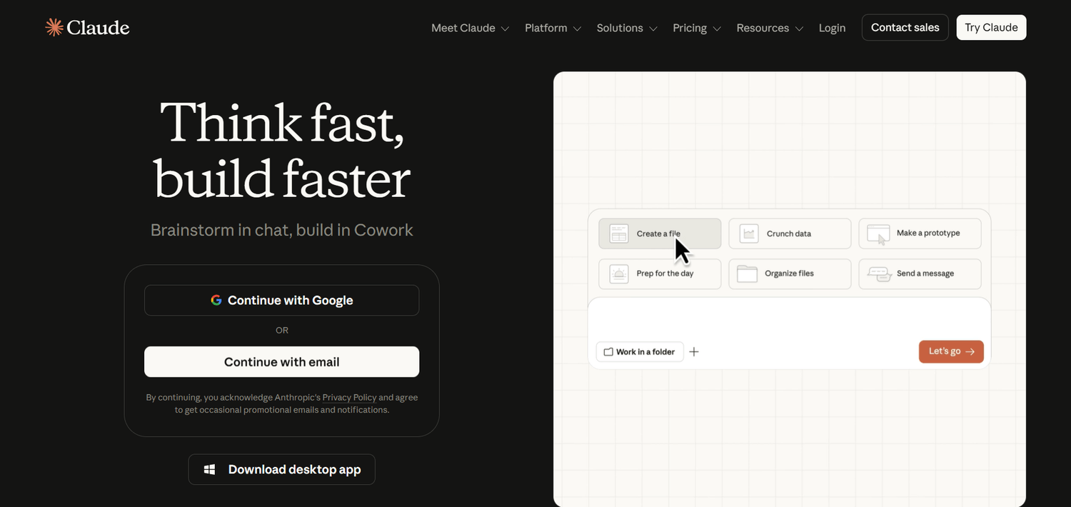1071x507 pixels.
Task: Open the Privacy Policy link
Action: click(x=349, y=397)
